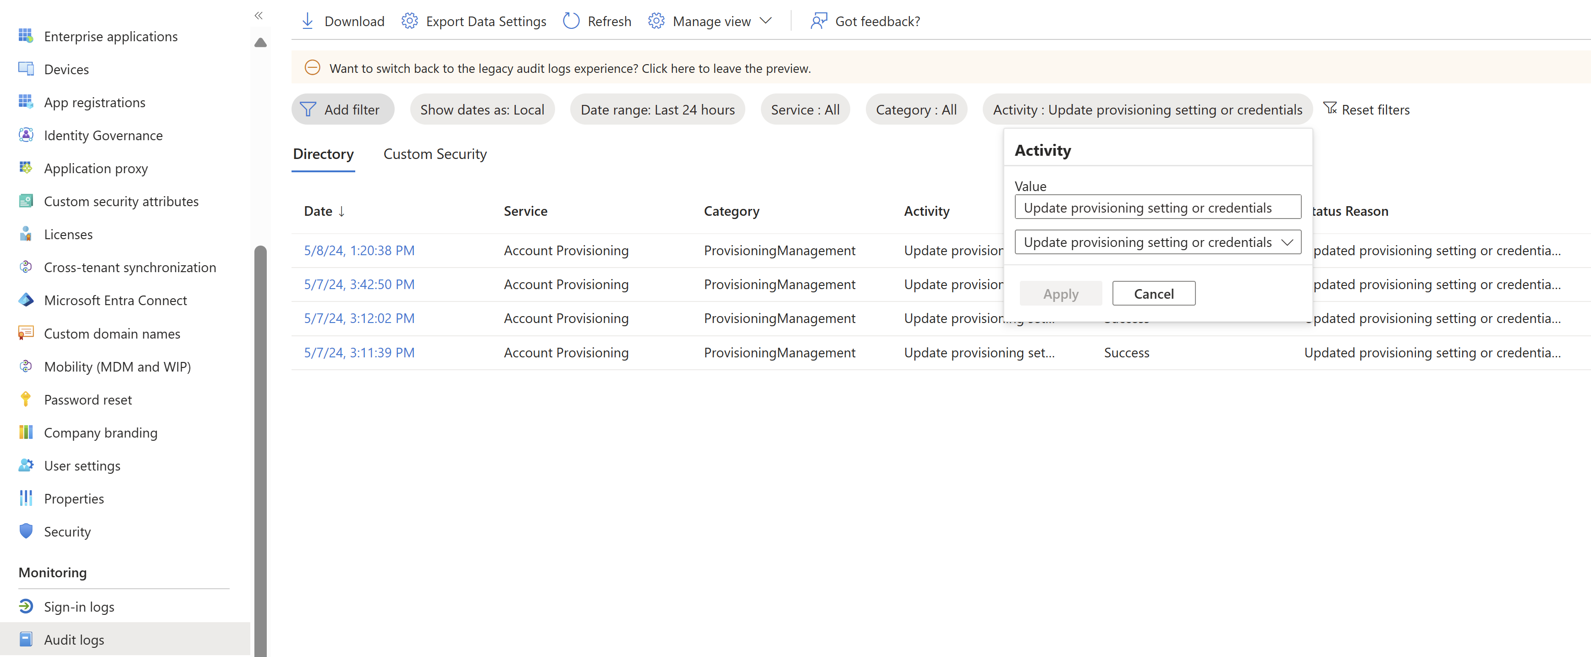Viewport: 1591px width, 657px height.
Task: Click the Service All filter toggle
Action: tap(804, 109)
